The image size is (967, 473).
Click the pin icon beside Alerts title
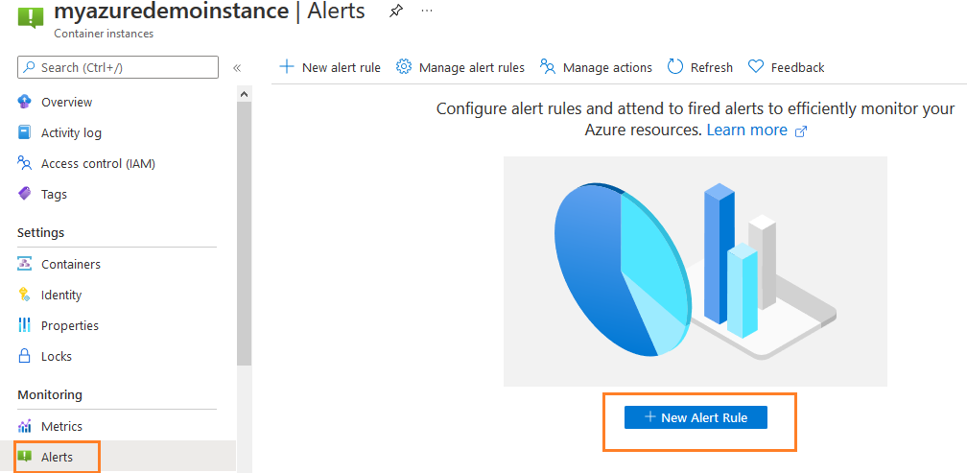coord(396,12)
